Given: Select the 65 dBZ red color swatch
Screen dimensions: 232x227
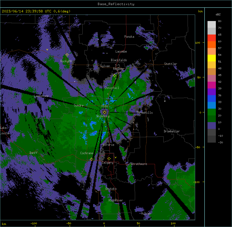Looking at the screenshot, I should click(212, 38).
